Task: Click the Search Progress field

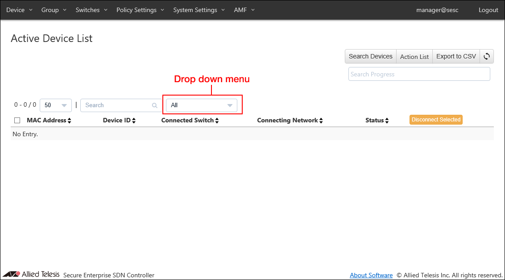Action: click(x=419, y=74)
